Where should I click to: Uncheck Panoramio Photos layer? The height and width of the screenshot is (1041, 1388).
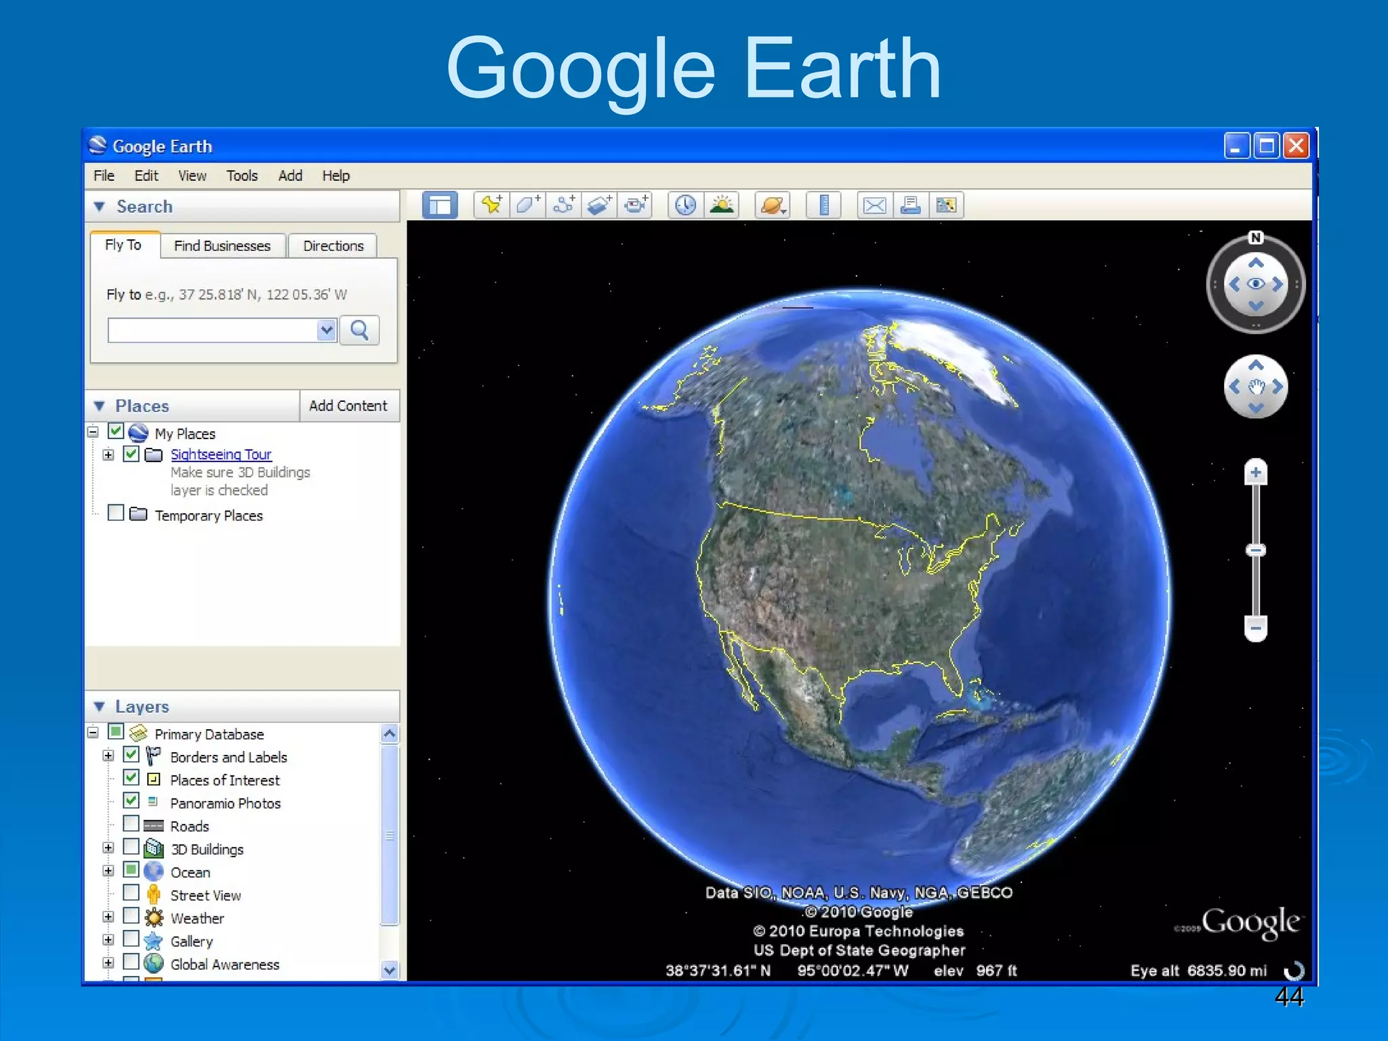(131, 801)
